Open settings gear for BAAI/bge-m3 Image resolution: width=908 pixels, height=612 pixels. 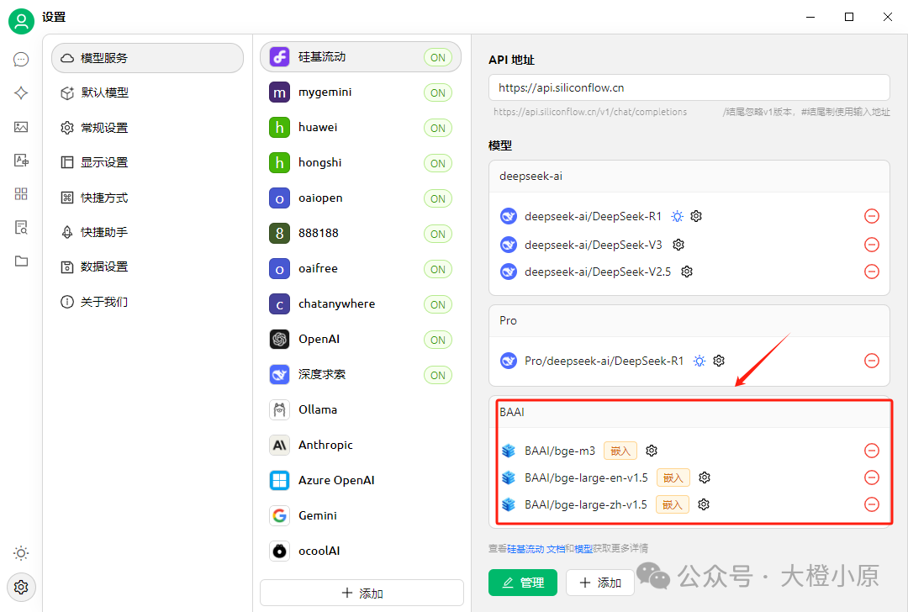(x=652, y=451)
